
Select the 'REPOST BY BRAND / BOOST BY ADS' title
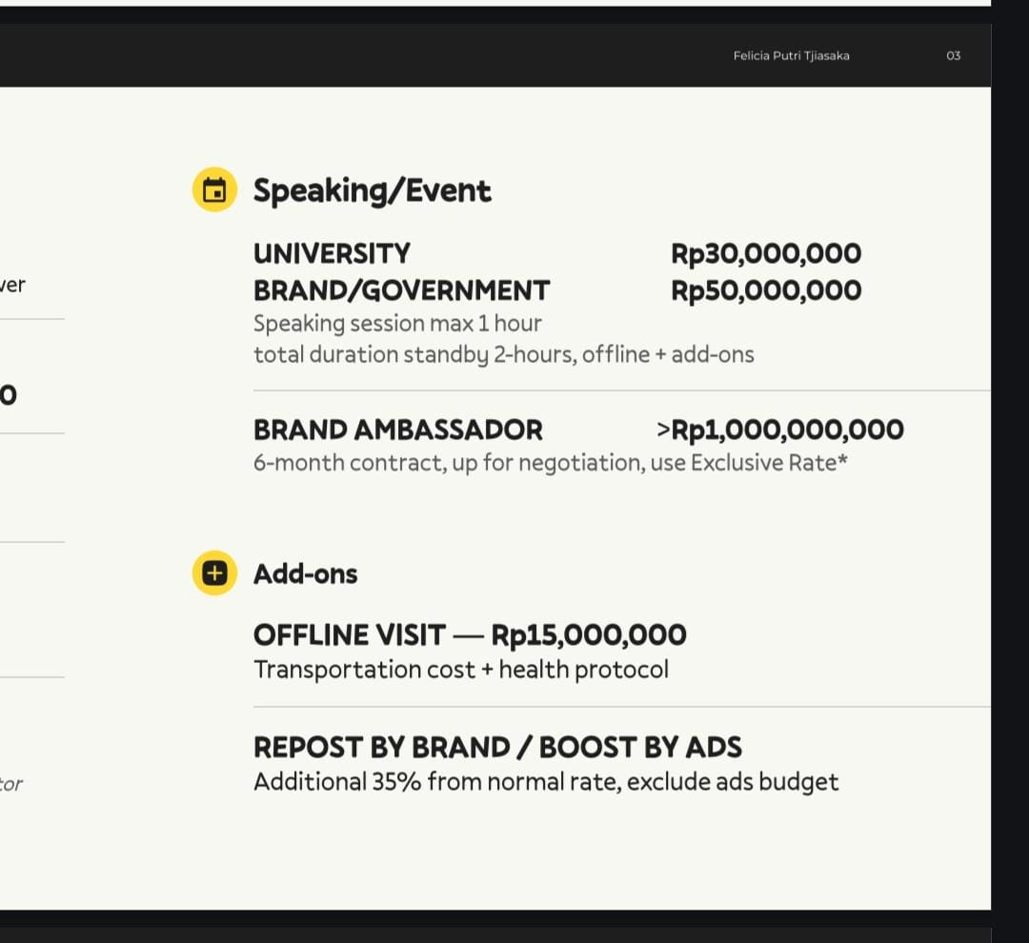pos(497,747)
